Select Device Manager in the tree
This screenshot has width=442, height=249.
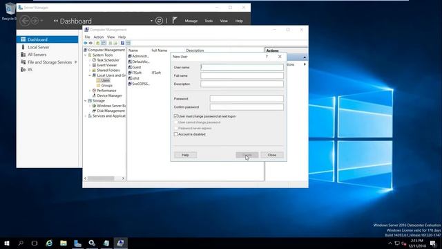tap(109, 95)
